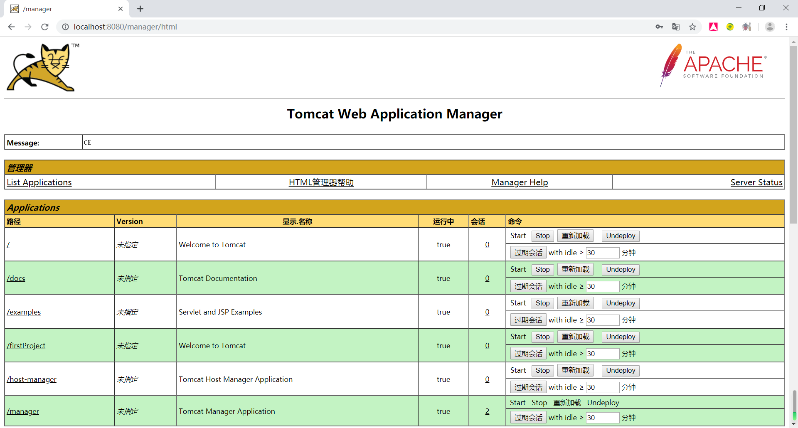Stop the root Welcome to Tomcat app
The width and height of the screenshot is (798, 428).
coord(542,236)
